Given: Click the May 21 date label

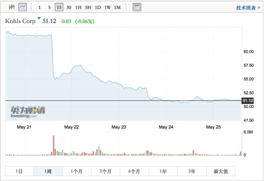Looking at the screenshot, I should (24, 127).
